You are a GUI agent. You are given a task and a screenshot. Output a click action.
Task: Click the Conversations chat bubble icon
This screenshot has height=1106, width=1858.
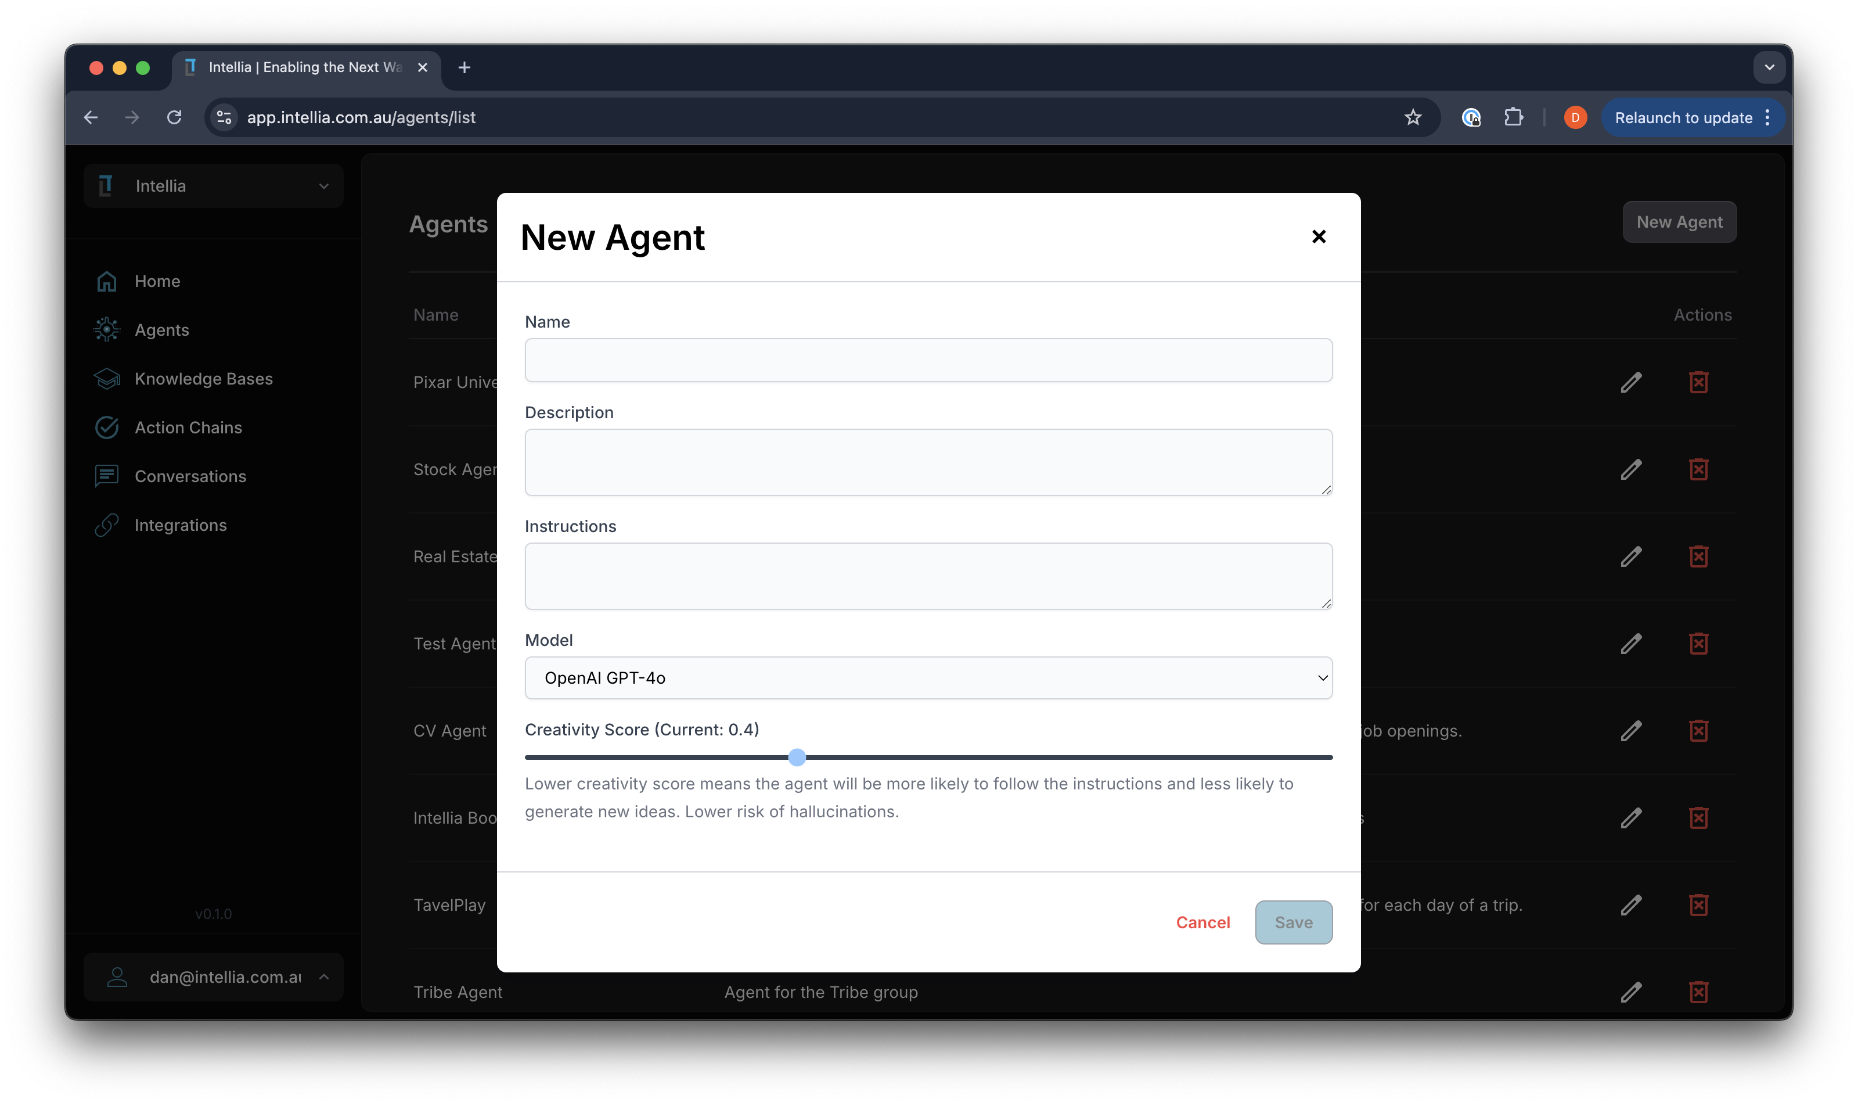[x=106, y=476]
